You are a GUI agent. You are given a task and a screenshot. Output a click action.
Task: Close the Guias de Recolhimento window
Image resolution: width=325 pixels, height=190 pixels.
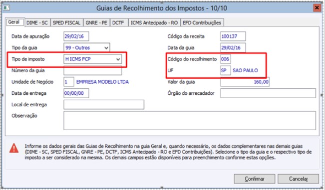pos(317,8)
